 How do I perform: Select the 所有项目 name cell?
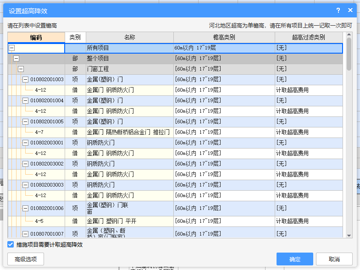pyautogui.click(x=130, y=48)
